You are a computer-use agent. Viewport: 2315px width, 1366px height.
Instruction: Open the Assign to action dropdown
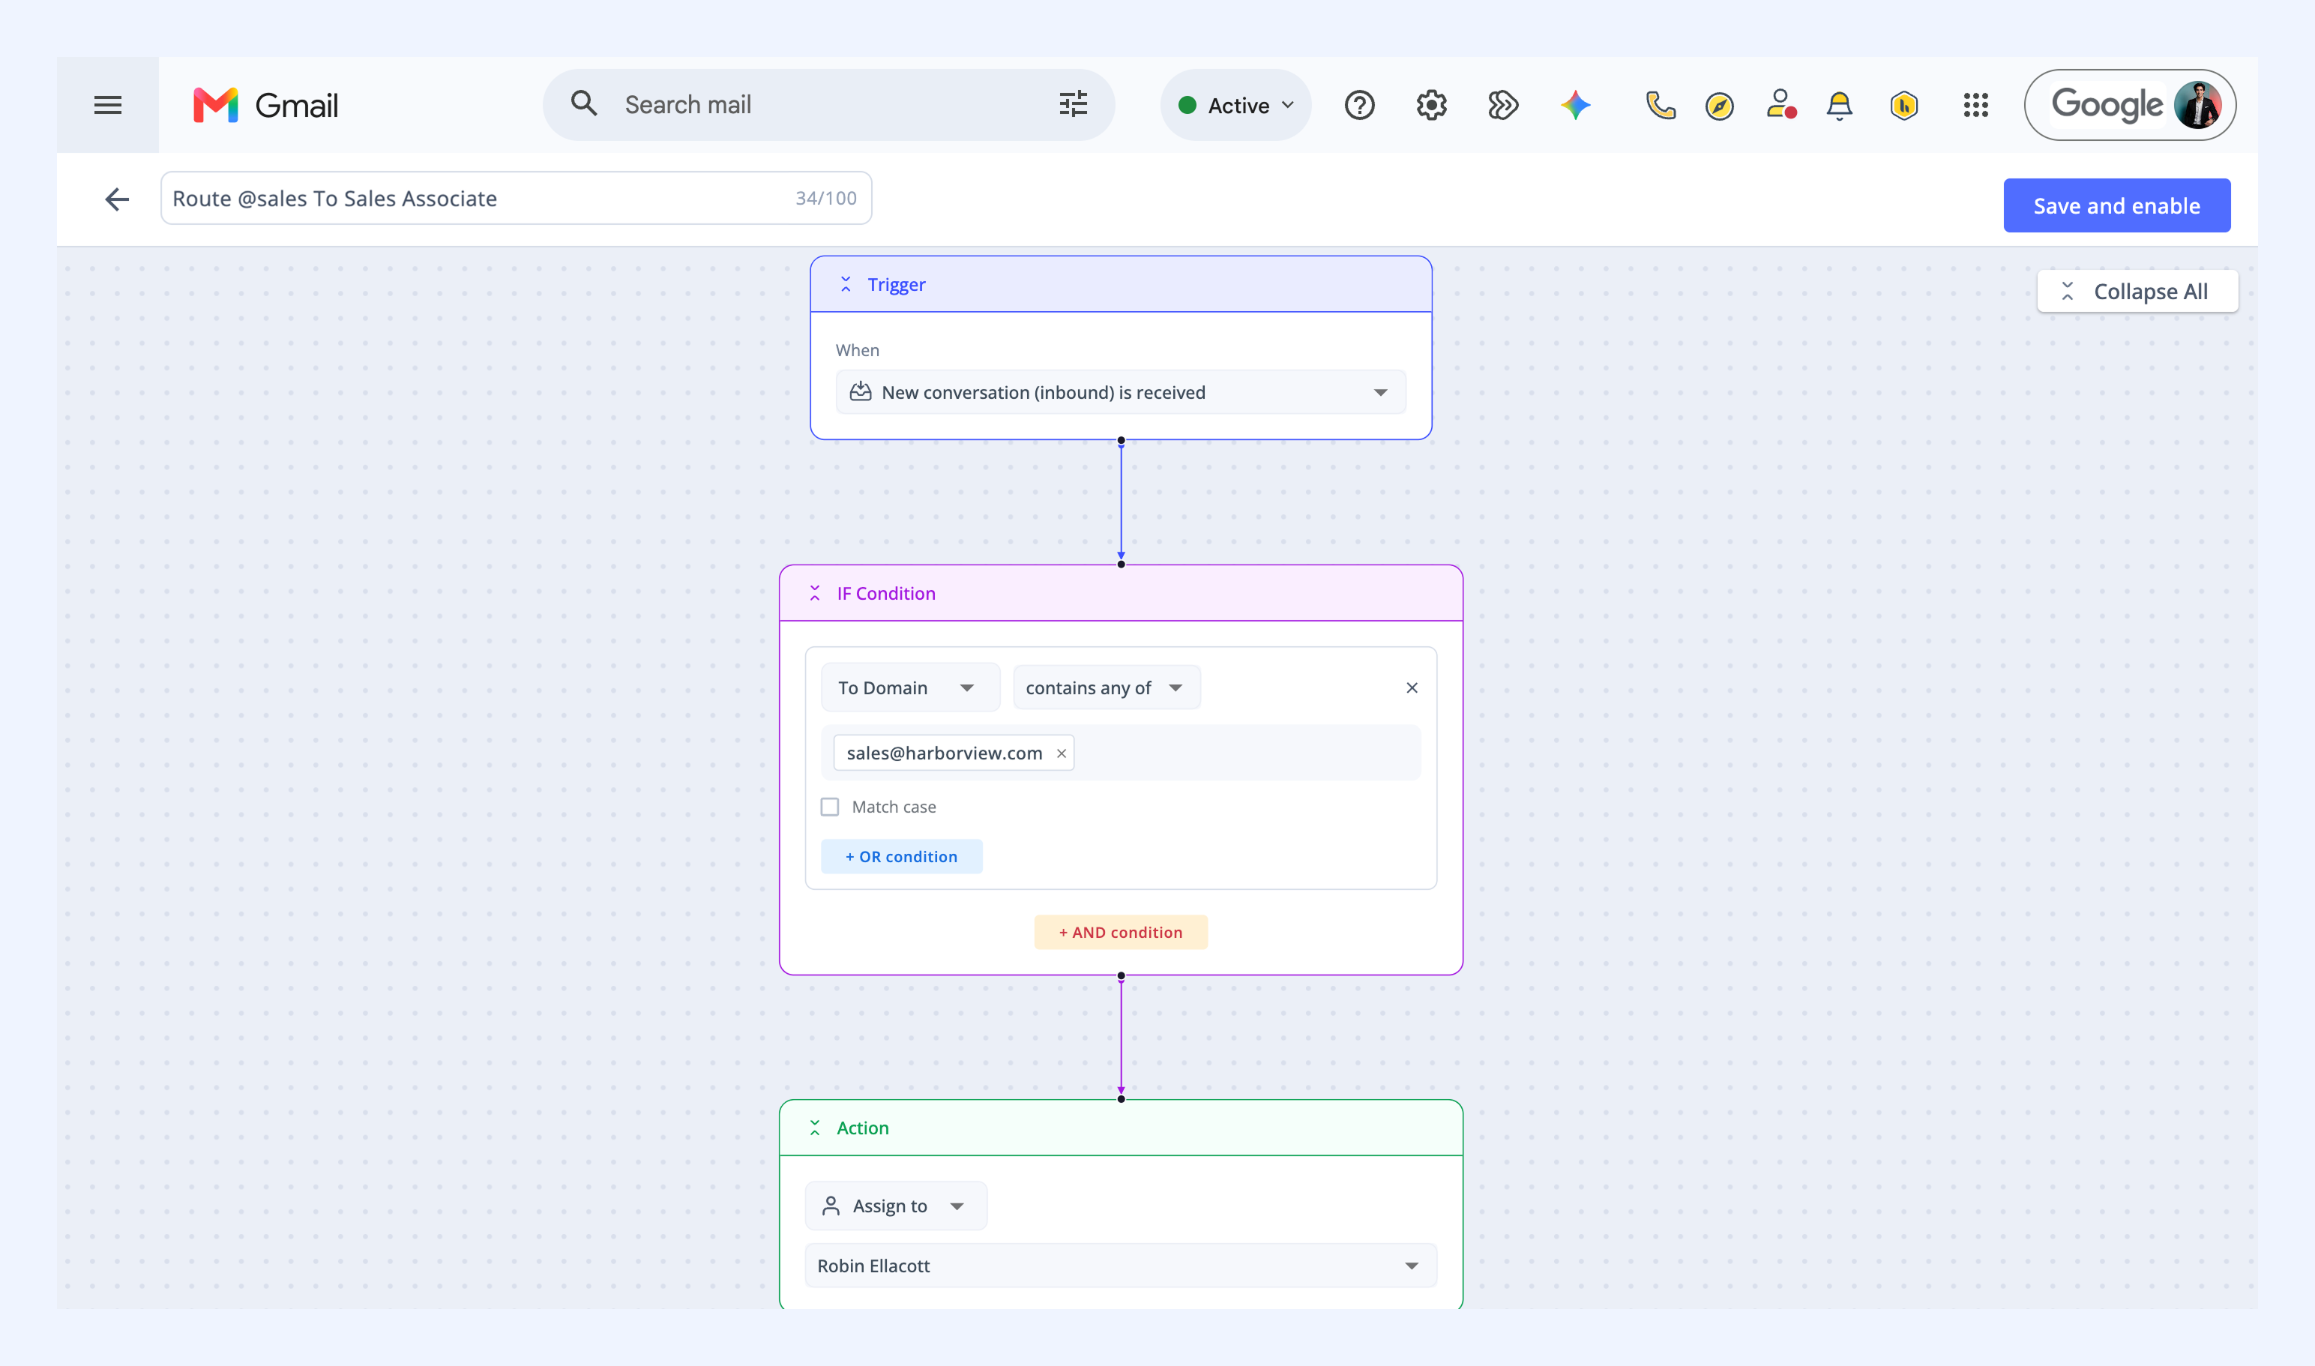(896, 1206)
